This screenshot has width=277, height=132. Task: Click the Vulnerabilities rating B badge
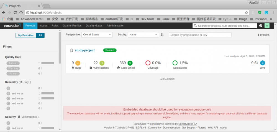click(102, 63)
